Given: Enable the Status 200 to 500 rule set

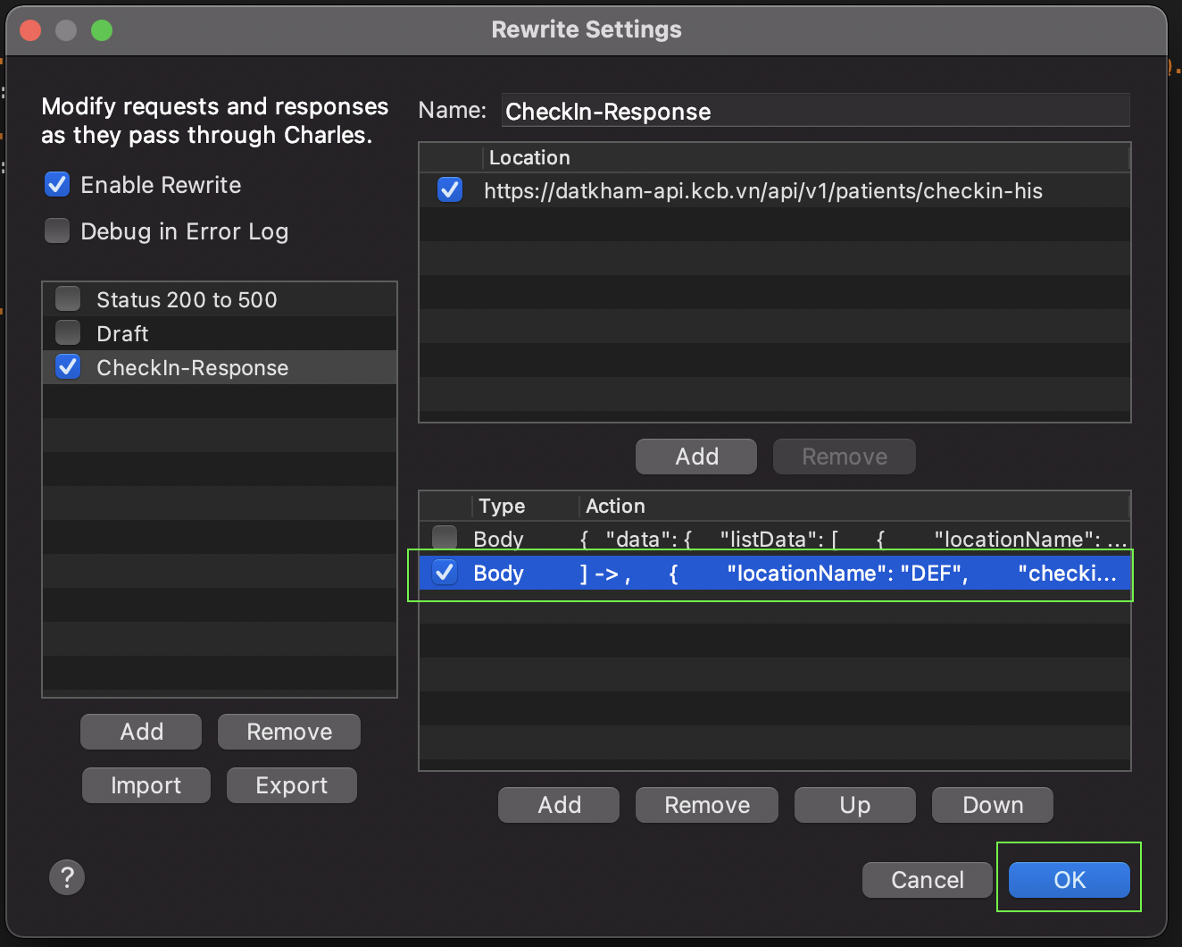Looking at the screenshot, I should pos(68,298).
